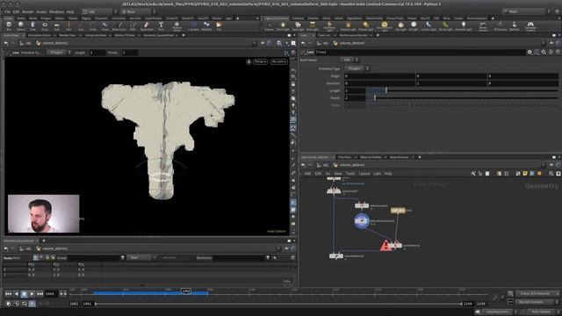Click the spreadsheet Group input field

[93, 257]
